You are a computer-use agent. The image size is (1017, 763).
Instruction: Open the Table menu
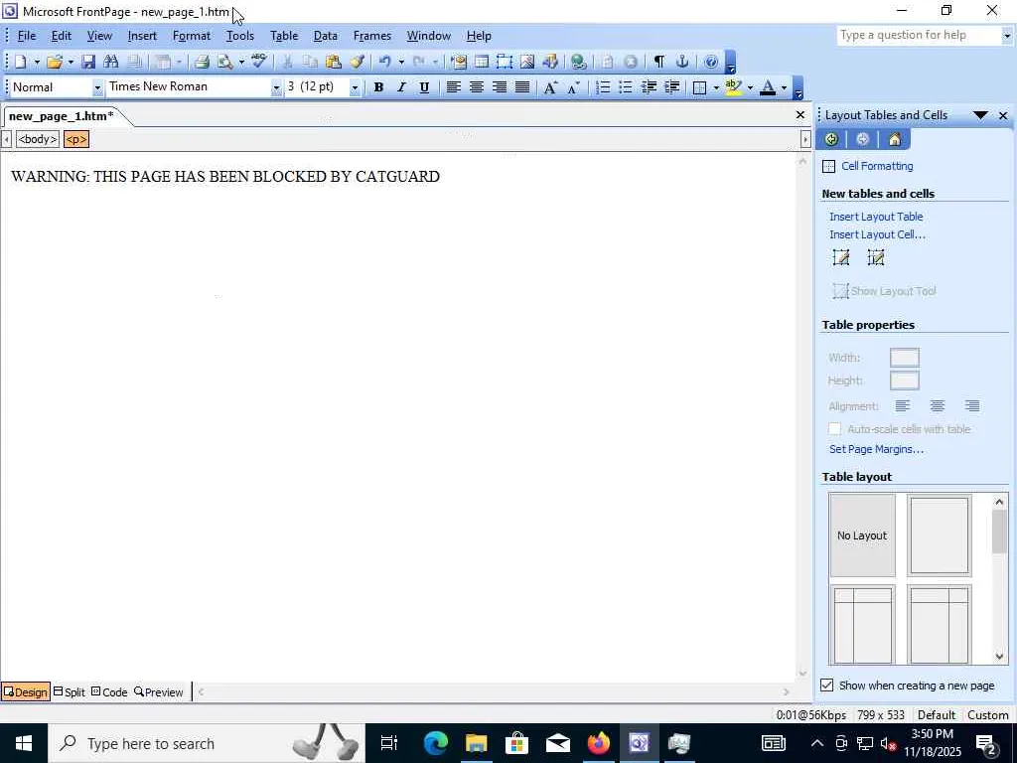point(284,36)
